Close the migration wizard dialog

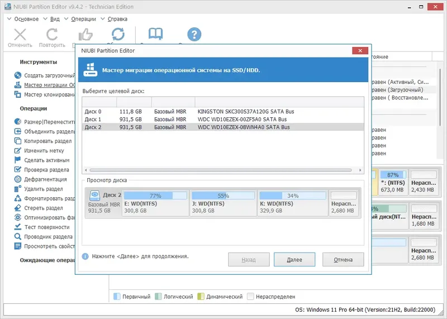pos(360,50)
